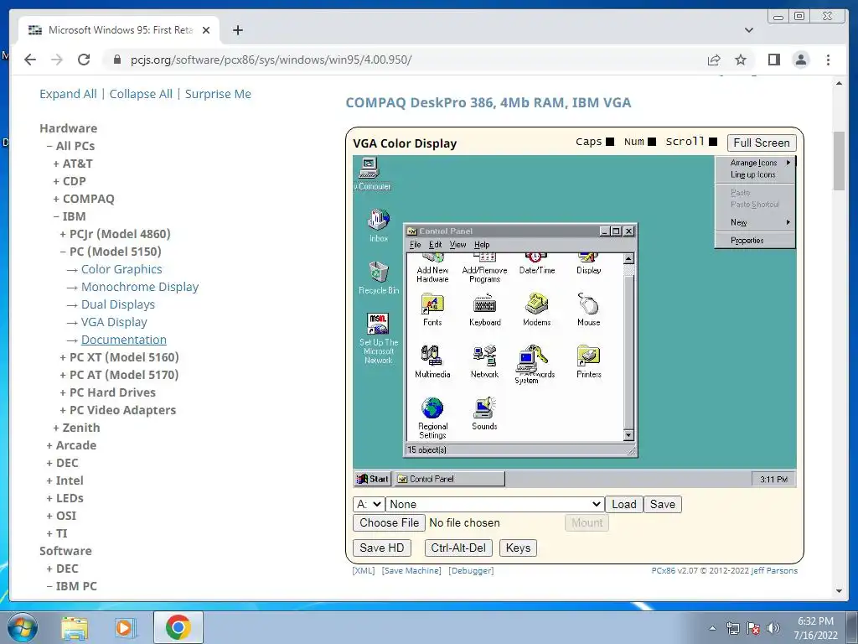The width and height of the screenshot is (858, 644).
Task: Open Windows 7 Start orb
Action: click(21, 627)
